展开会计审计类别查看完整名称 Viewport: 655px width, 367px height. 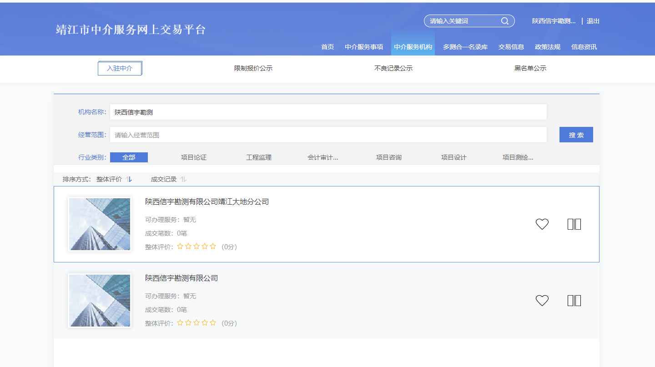323,157
